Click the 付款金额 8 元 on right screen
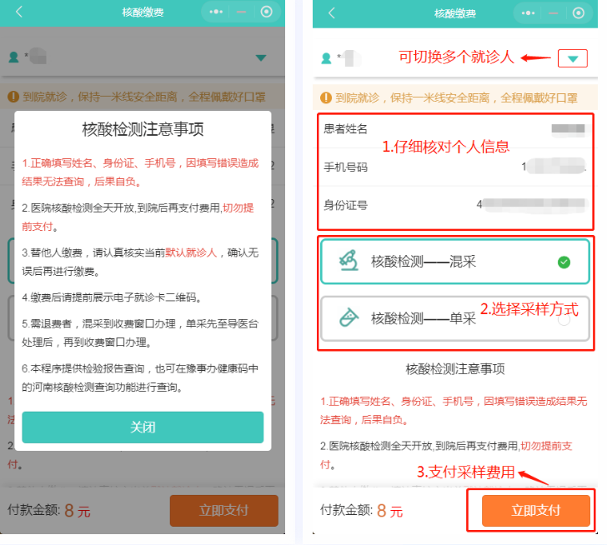Viewport: 607px width, 545px height. 362,511
